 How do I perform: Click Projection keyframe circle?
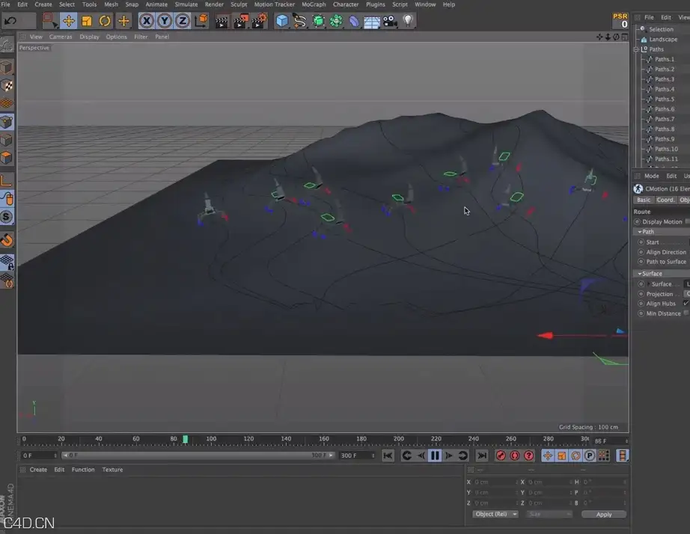[x=641, y=294]
